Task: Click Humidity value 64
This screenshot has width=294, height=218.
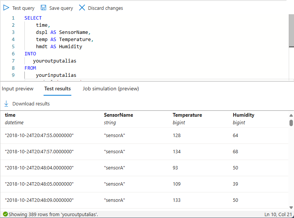Action: point(235,136)
